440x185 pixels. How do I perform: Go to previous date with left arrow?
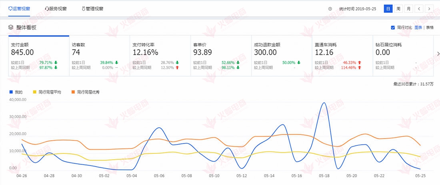[x=419, y=8]
